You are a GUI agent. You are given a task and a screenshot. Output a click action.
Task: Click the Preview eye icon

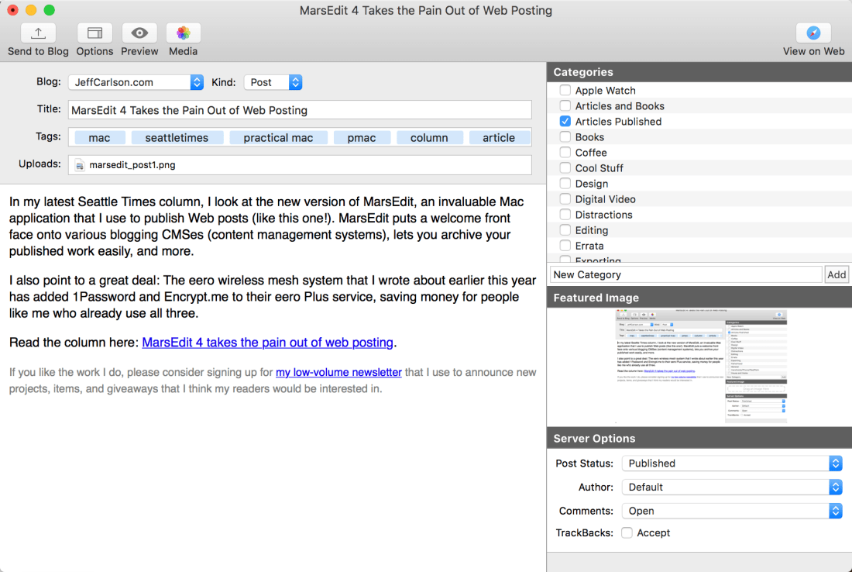pyautogui.click(x=139, y=33)
